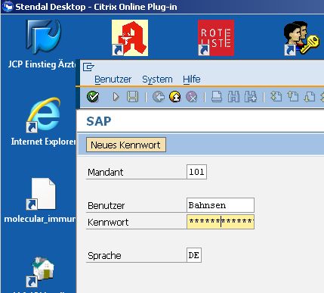Click the Neues Kennwort button

tap(126, 145)
